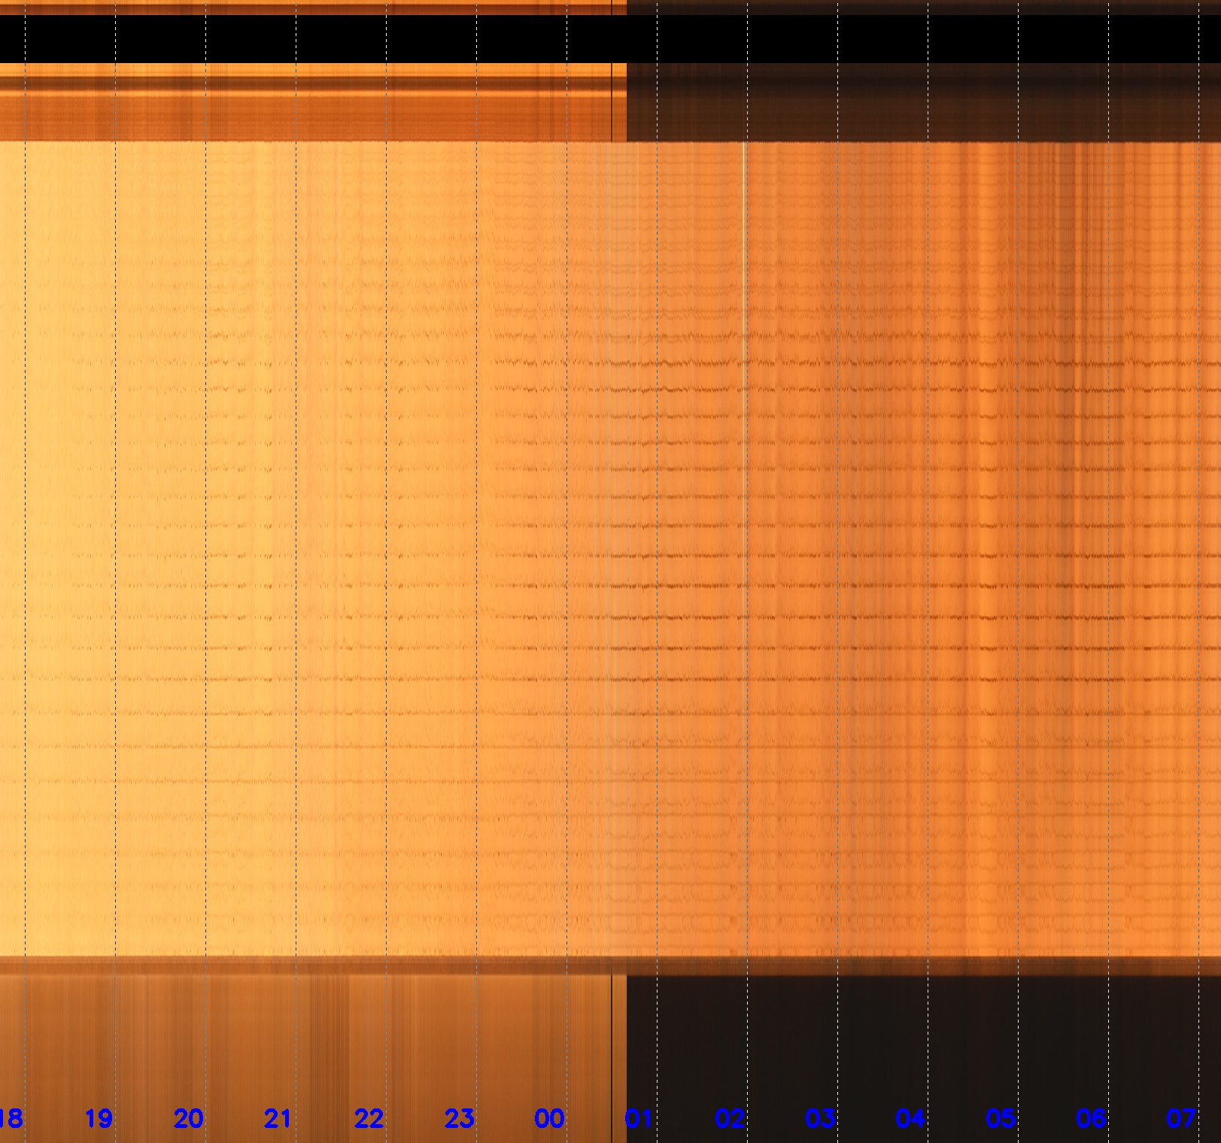The image size is (1221, 1143).
Task: Click the 22 hour time marker
Action: [x=369, y=1118]
